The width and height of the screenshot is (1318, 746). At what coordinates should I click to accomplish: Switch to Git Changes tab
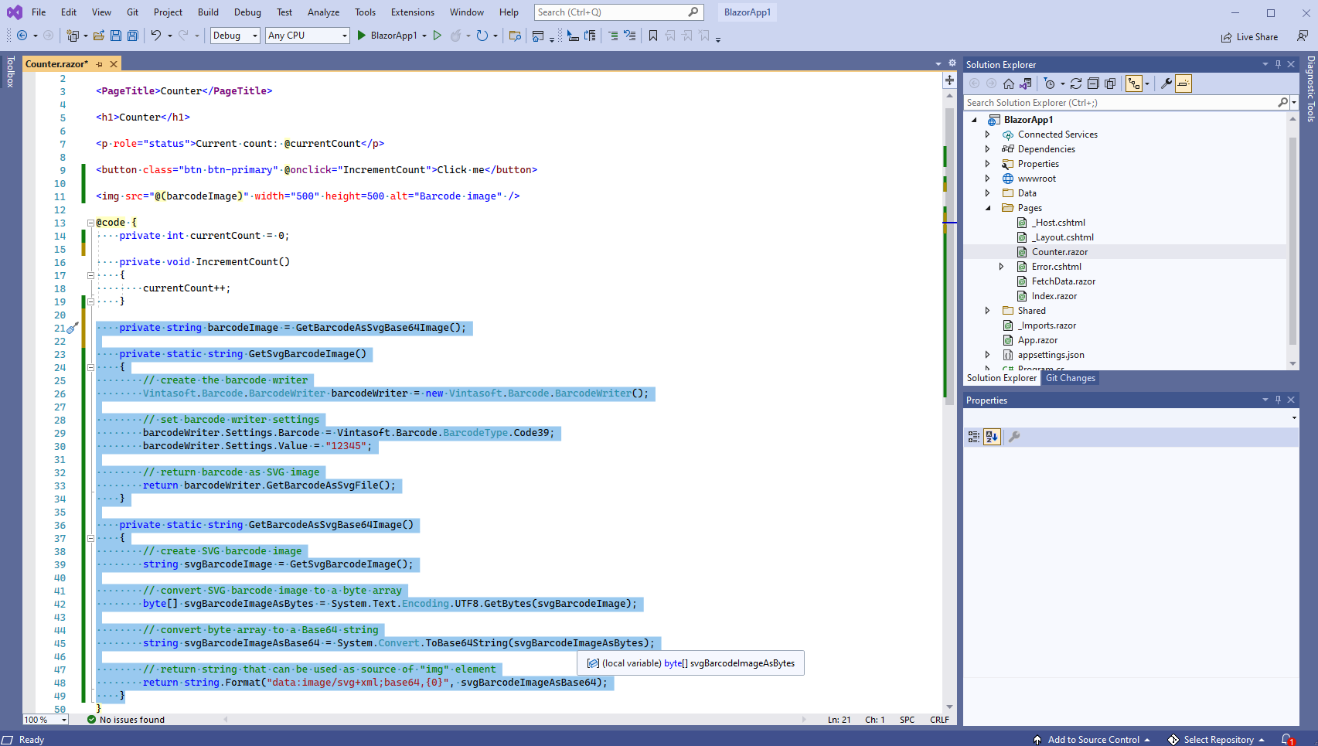point(1071,378)
